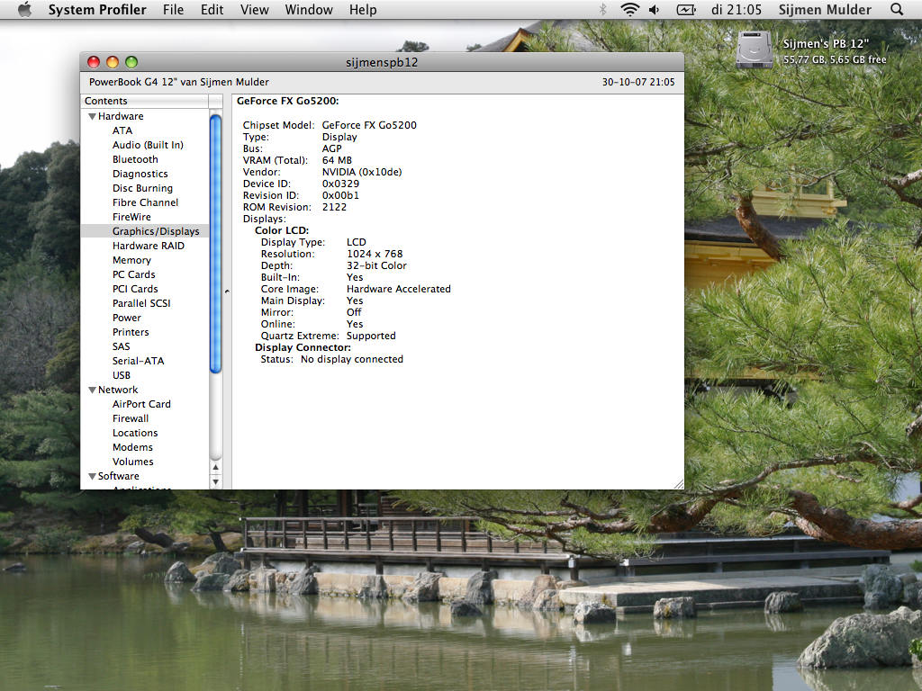
Task: Open Spotlight search magnifier
Action: [x=897, y=9]
